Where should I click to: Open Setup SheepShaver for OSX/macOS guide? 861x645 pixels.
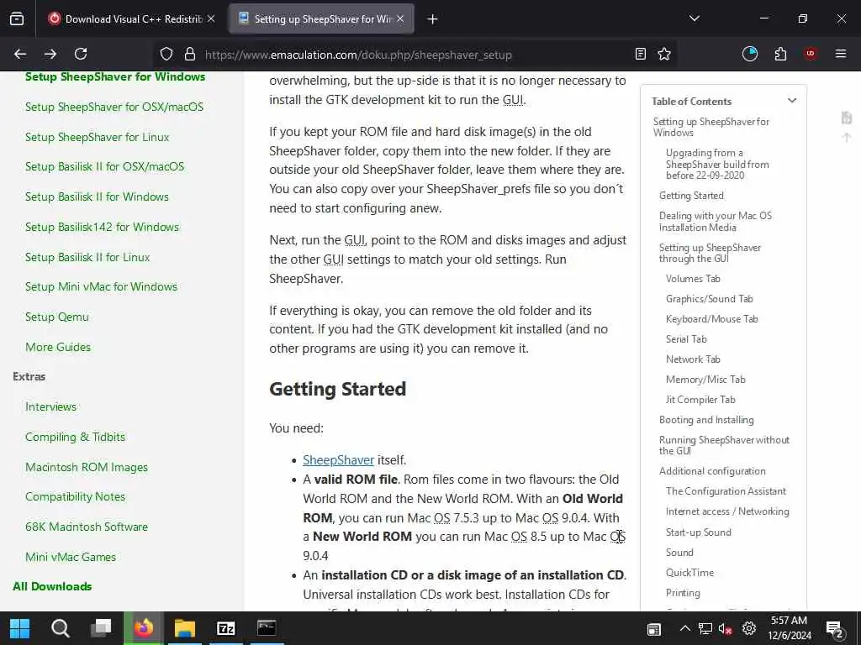click(114, 107)
